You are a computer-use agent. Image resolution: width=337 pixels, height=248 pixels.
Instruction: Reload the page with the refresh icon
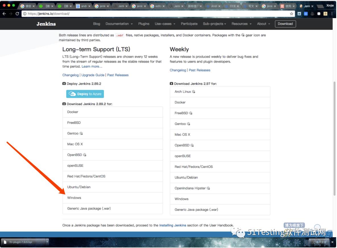coord(17,14)
